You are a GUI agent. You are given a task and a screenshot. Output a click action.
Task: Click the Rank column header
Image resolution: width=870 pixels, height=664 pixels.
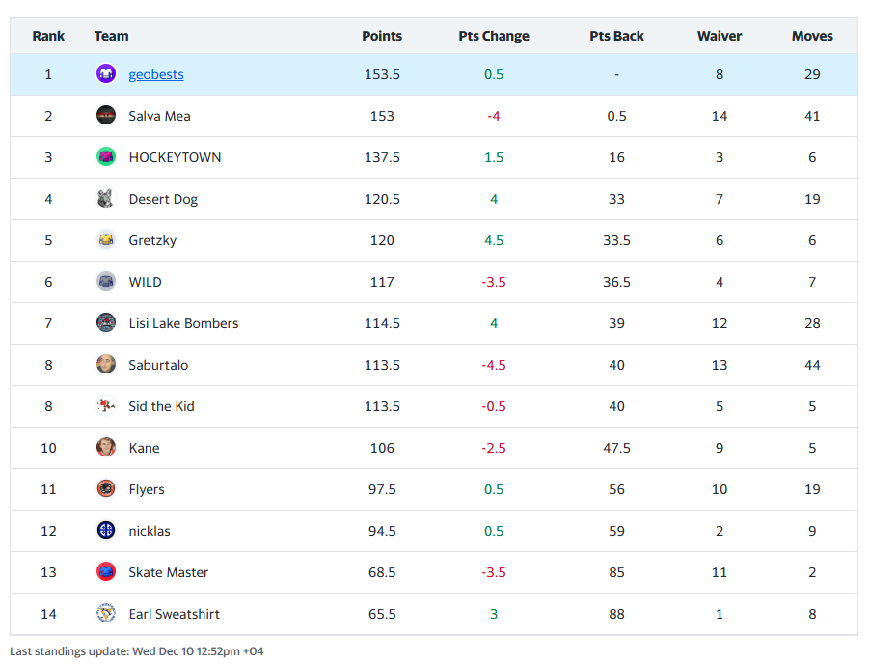click(48, 36)
